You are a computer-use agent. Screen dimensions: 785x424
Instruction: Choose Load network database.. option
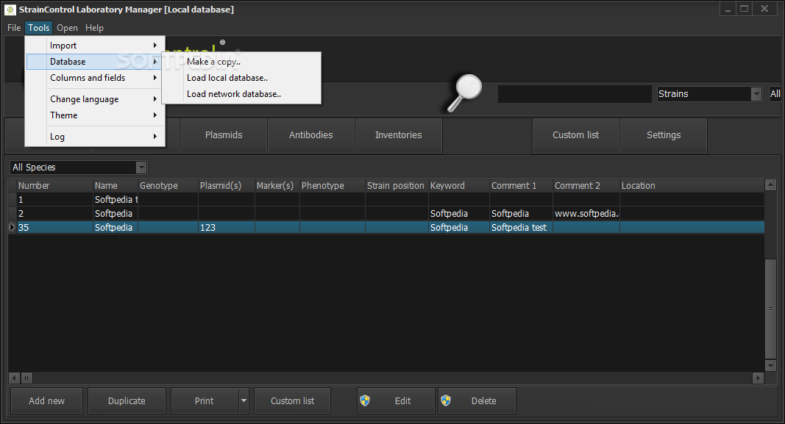click(x=241, y=93)
